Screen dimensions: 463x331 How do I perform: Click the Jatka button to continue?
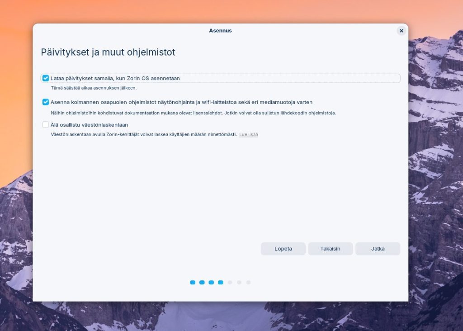[x=378, y=249]
